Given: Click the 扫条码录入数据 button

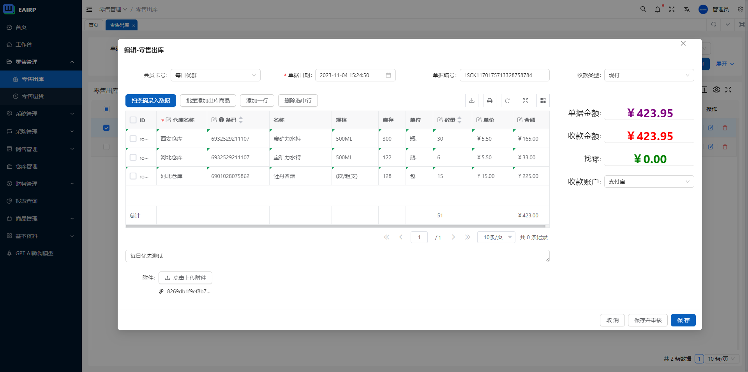Looking at the screenshot, I should pyautogui.click(x=151, y=100).
